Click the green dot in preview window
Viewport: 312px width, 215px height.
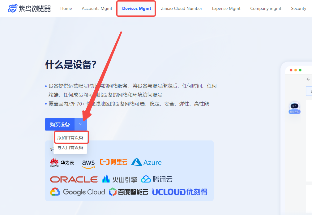click(x=300, y=70)
